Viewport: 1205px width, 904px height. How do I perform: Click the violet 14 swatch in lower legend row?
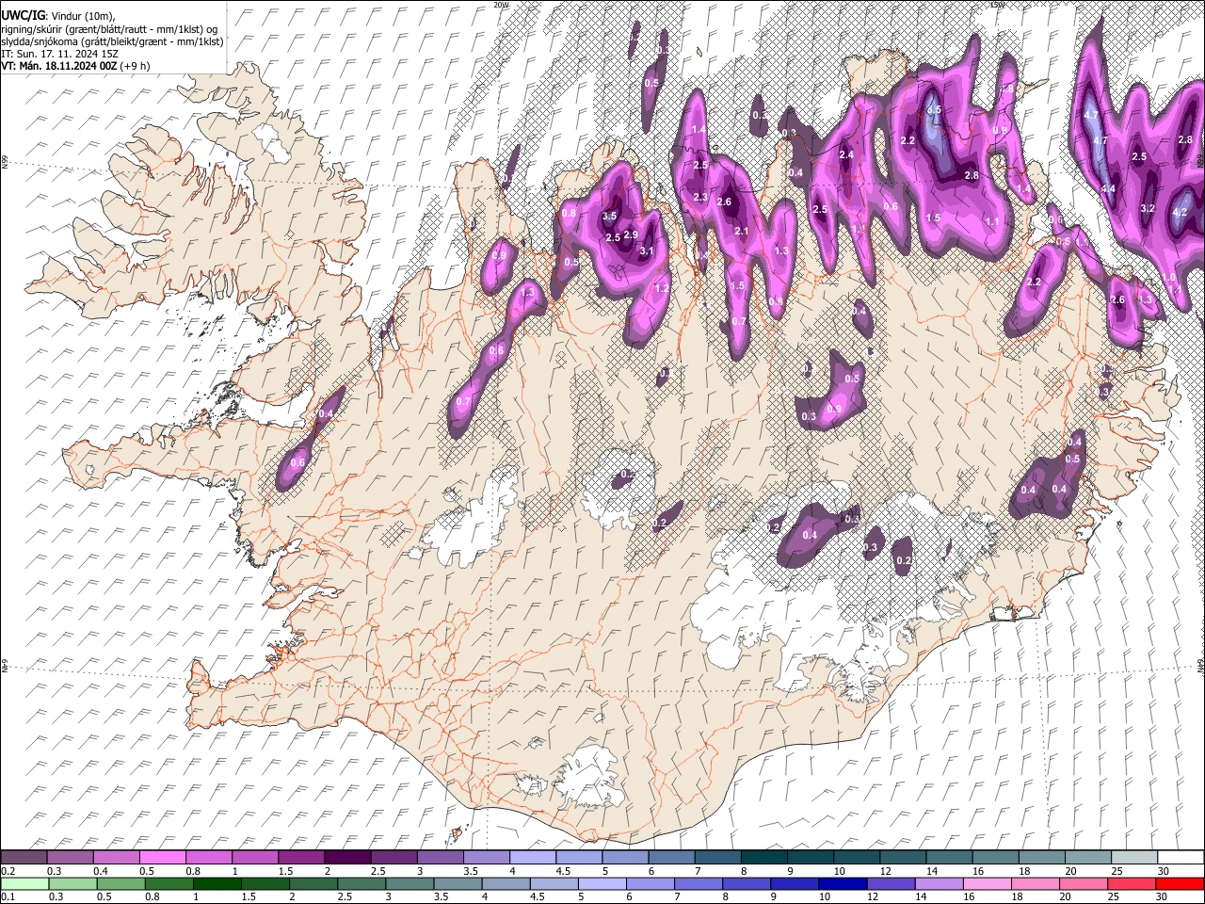(x=938, y=884)
